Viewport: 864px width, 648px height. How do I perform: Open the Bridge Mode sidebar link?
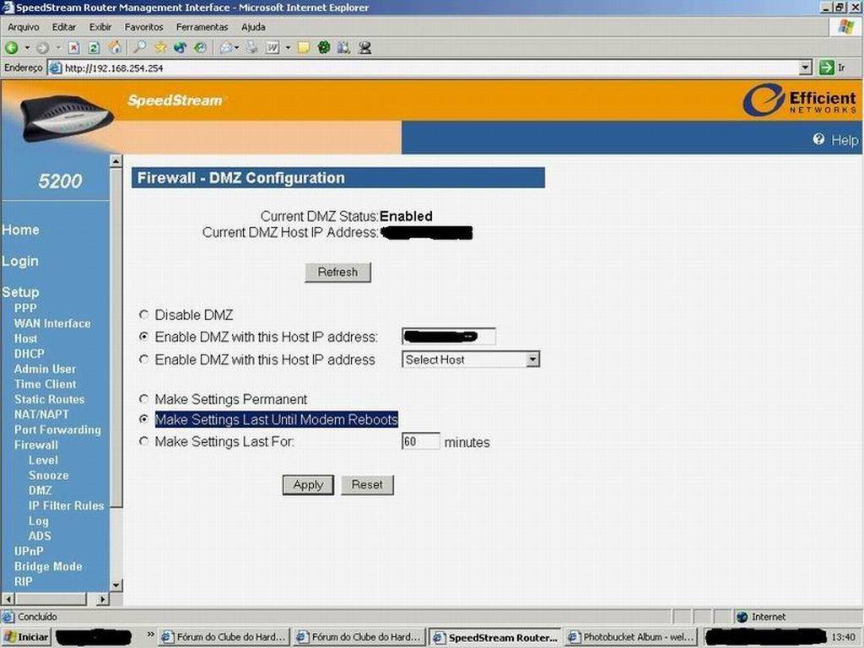(x=48, y=566)
